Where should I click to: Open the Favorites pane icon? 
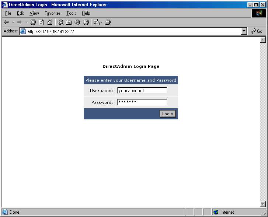69,22
